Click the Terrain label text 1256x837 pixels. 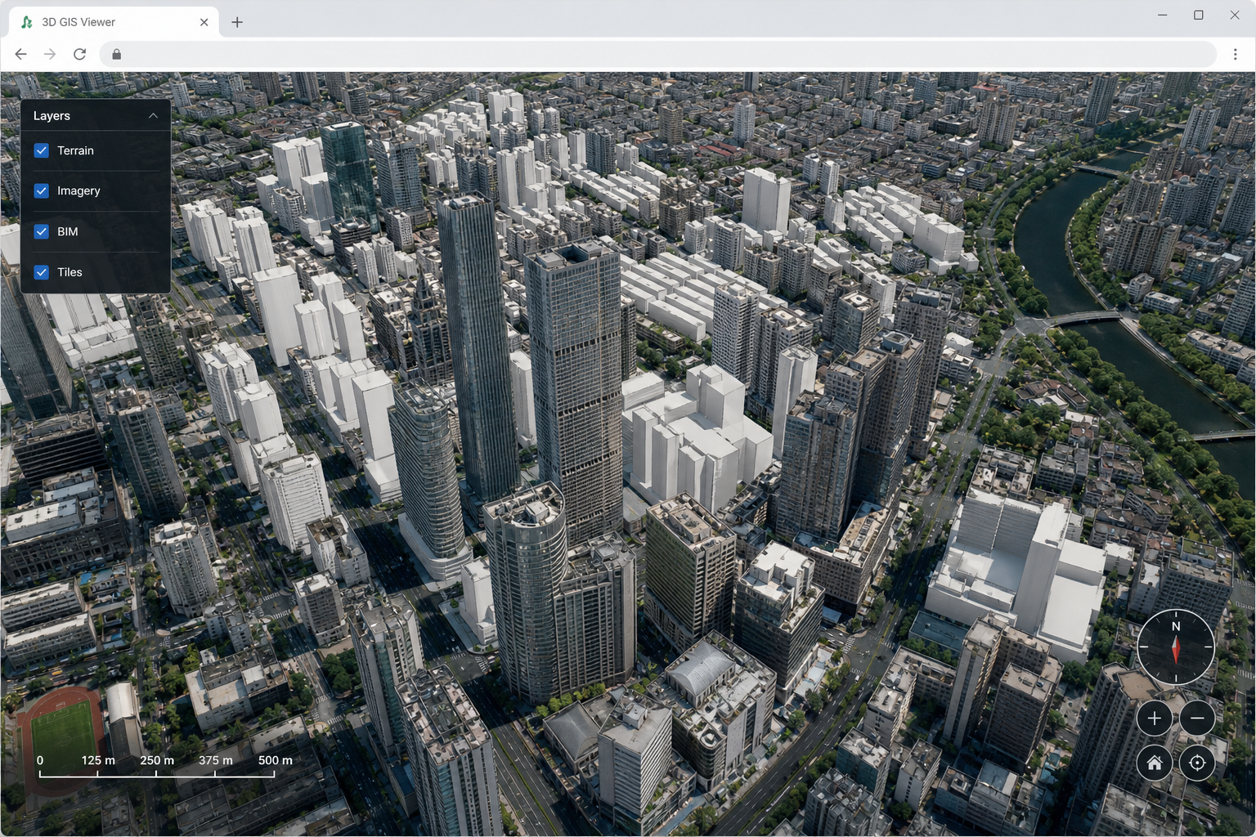(x=75, y=150)
